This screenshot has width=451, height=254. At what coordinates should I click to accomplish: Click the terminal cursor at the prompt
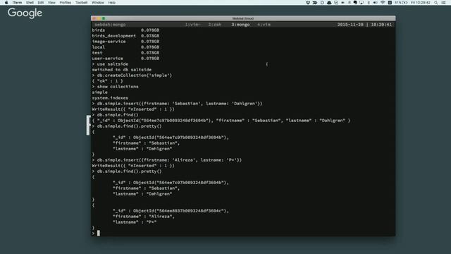tap(99, 234)
